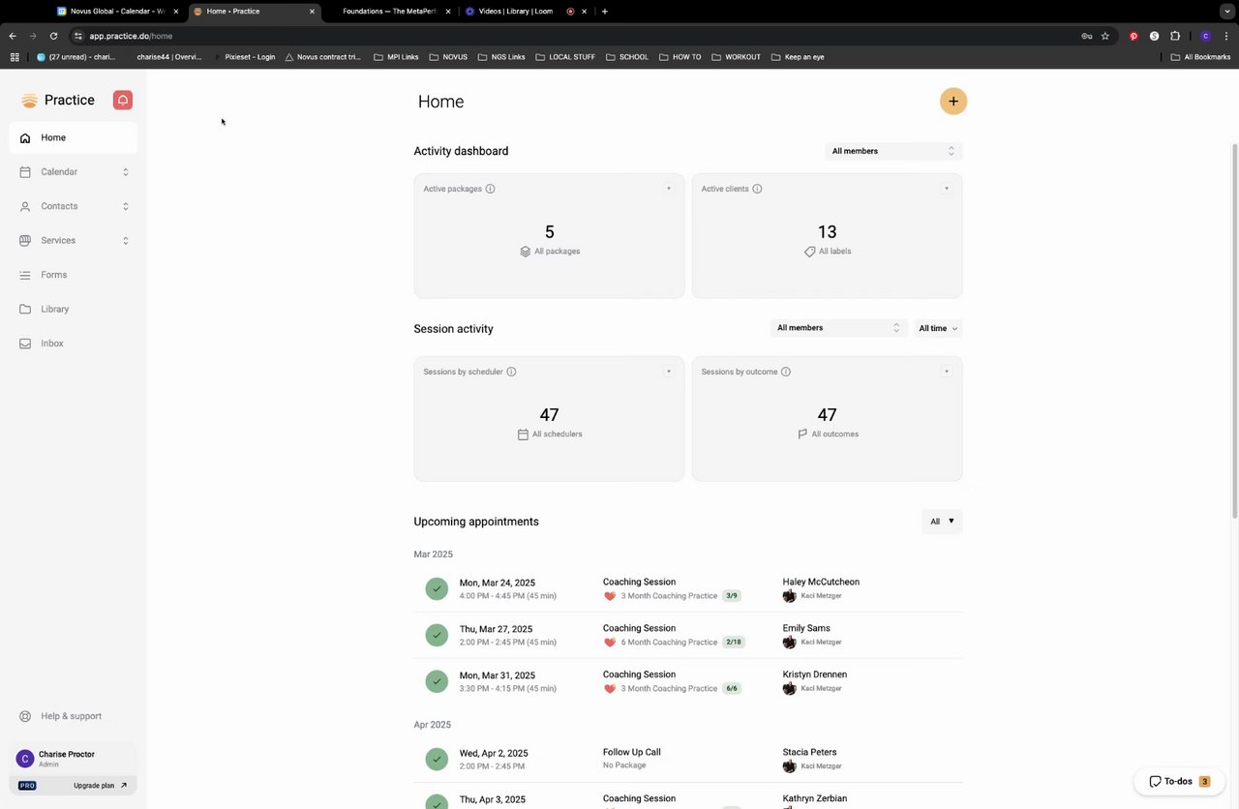Click info icon beside Sessions by scheduler

pos(511,372)
